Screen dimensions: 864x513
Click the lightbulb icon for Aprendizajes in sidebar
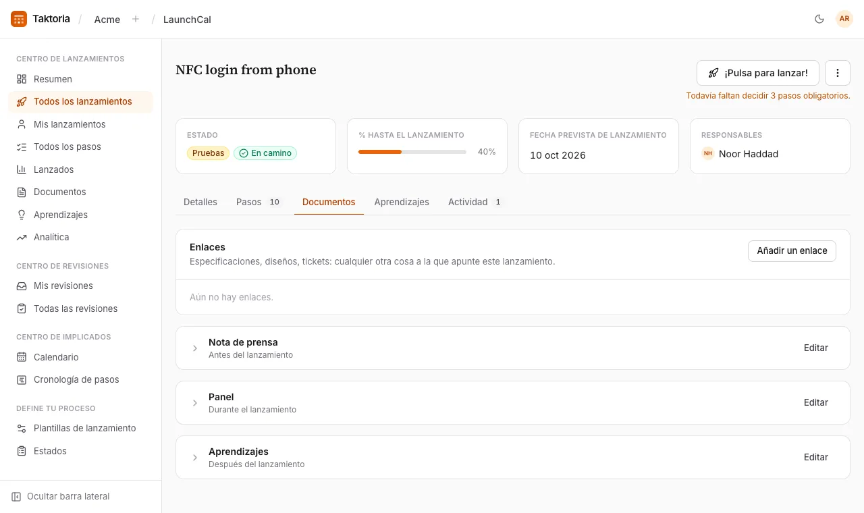(22, 215)
